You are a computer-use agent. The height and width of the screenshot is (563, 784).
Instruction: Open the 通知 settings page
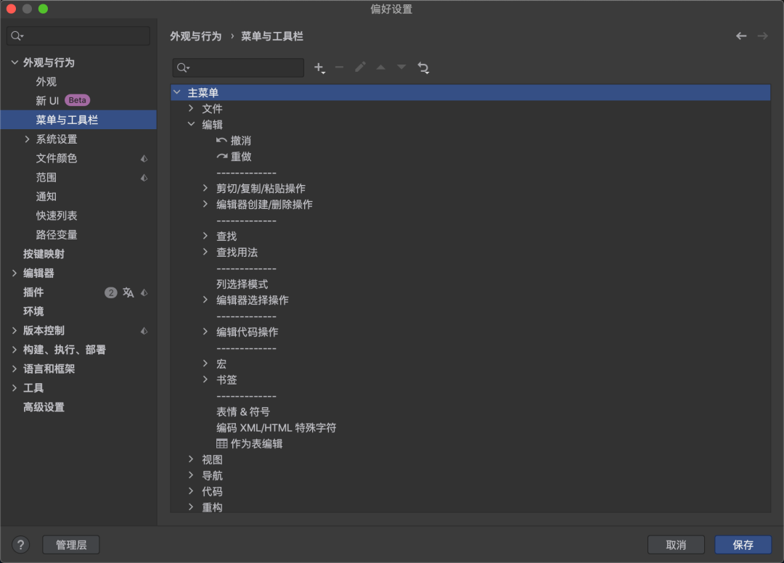[46, 197]
